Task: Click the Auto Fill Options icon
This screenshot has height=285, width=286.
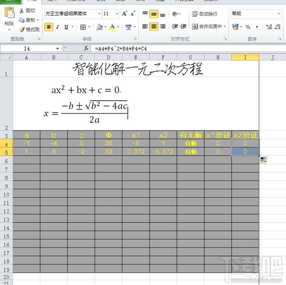Action: (x=263, y=160)
